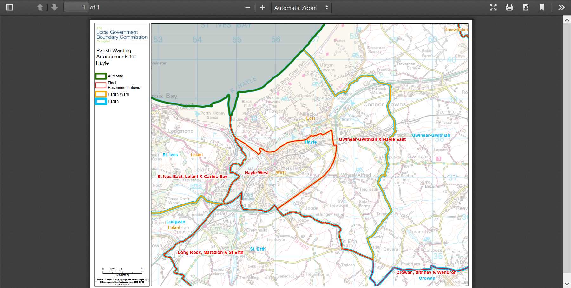Expand the tools menu chevrons

[561, 7]
